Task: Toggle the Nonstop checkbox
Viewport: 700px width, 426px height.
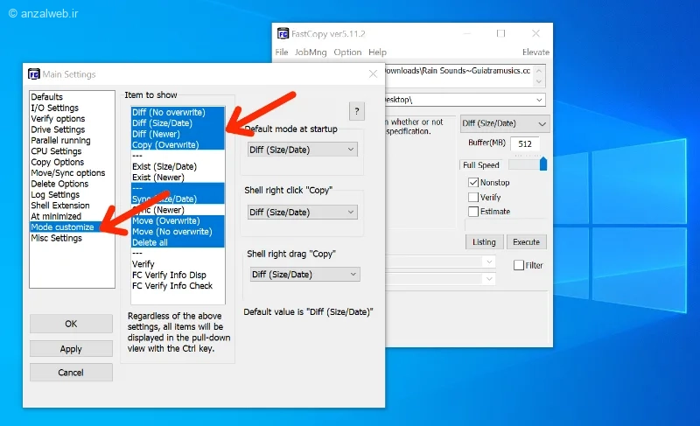Action: [x=473, y=183]
